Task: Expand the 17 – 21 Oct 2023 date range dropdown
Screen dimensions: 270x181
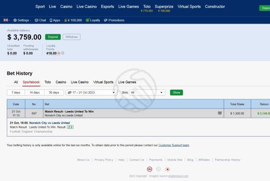Action: [x=92, y=93]
